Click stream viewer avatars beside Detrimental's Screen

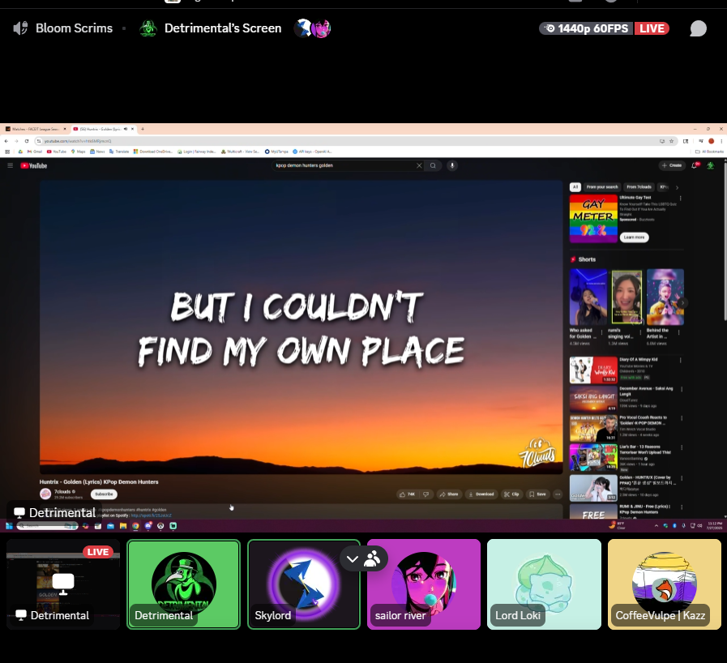(313, 28)
